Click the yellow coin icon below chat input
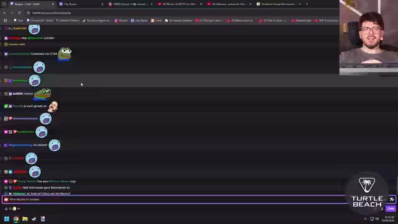 [x=14, y=208]
